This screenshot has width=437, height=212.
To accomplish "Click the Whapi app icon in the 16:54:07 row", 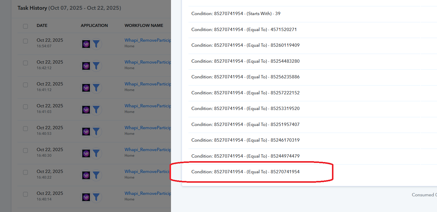I will point(86,44).
